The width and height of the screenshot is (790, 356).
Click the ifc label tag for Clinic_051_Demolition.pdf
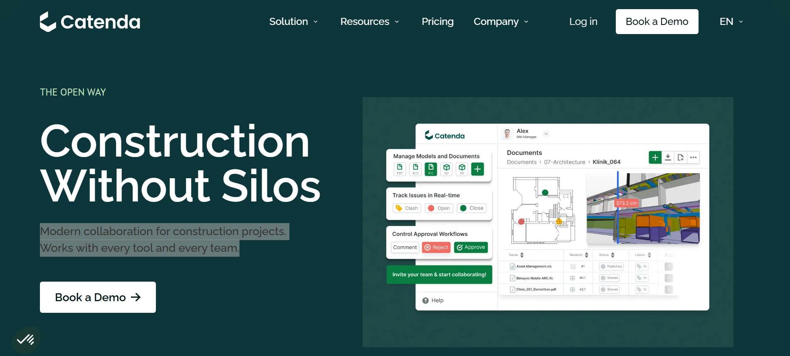coord(642,290)
